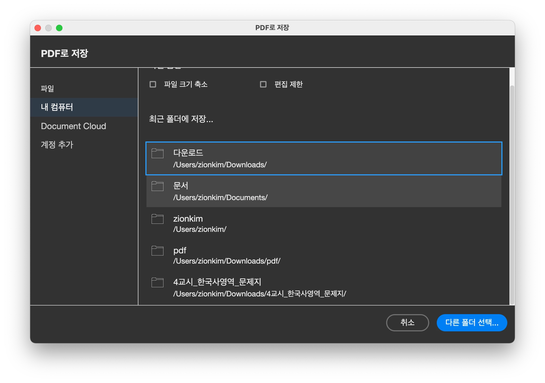Choose 계정 추가 in sidebar
The image size is (545, 383).
click(57, 145)
